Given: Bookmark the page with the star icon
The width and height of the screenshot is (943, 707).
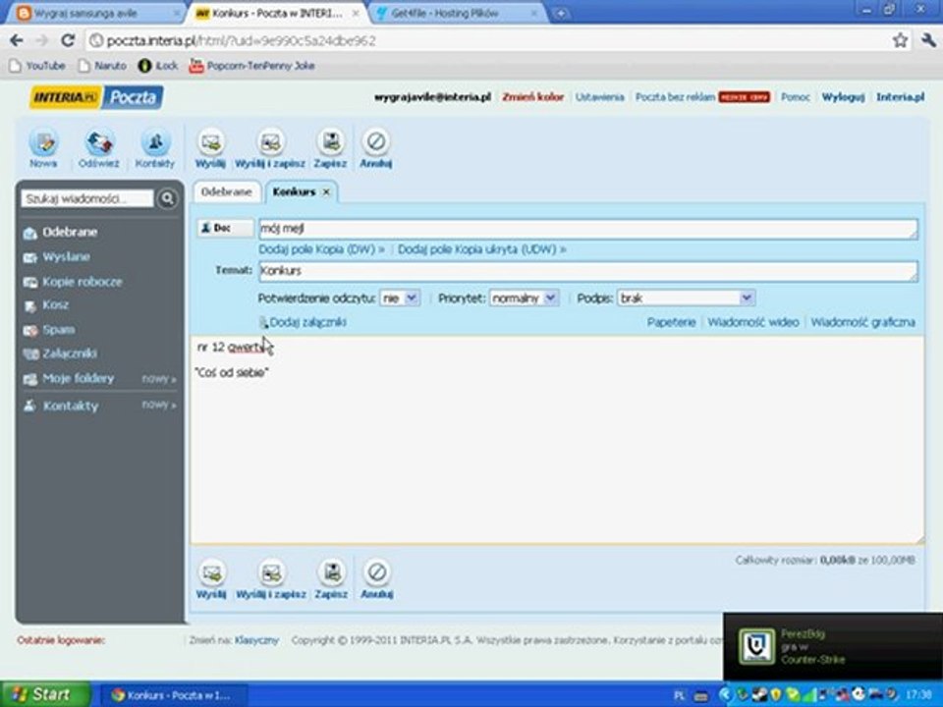Looking at the screenshot, I should (900, 40).
